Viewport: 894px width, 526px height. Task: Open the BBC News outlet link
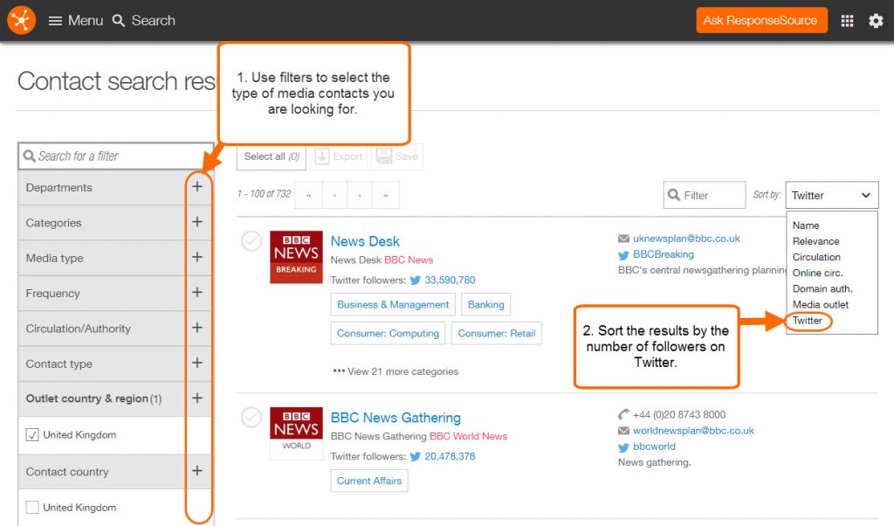coord(409,260)
